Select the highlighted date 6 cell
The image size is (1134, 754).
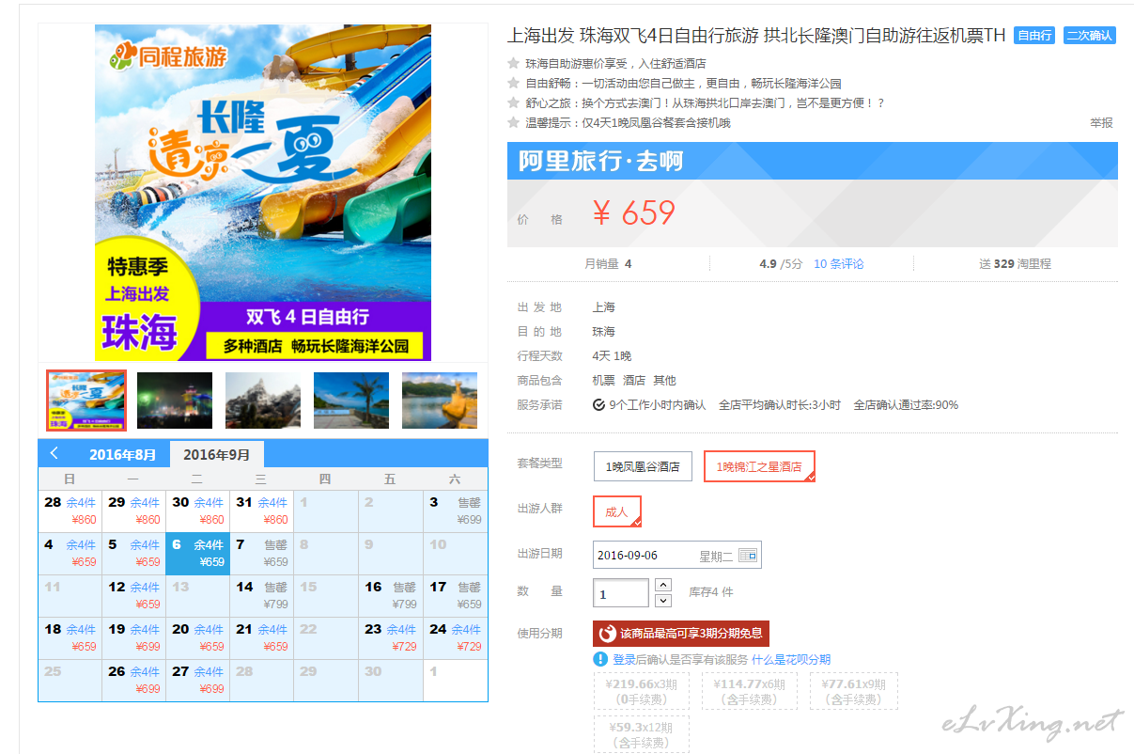(198, 554)
